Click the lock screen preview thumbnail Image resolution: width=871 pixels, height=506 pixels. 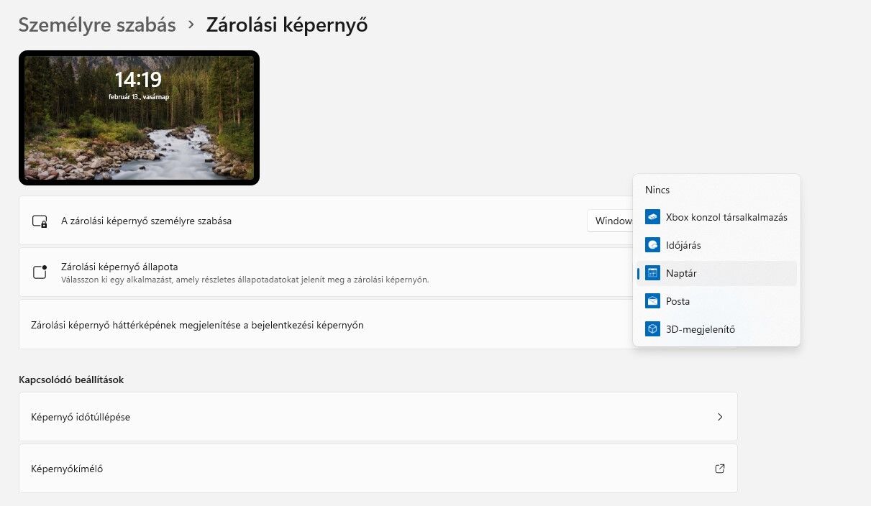pyautogui.click(x=139, y=118)
